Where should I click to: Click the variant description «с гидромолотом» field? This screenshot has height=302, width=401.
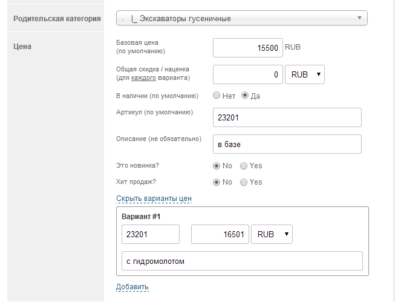242,261
